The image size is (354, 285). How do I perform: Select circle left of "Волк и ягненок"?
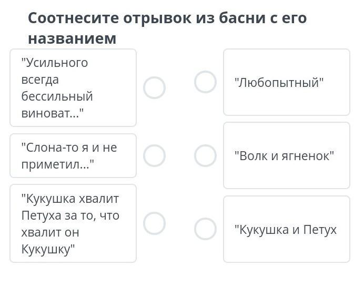point(206,155)
